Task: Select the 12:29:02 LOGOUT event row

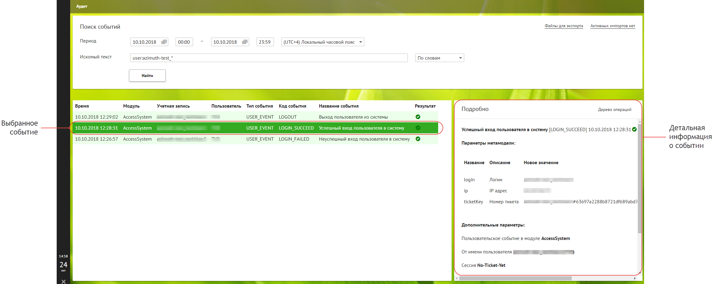Action: click(x=245, y=117)
